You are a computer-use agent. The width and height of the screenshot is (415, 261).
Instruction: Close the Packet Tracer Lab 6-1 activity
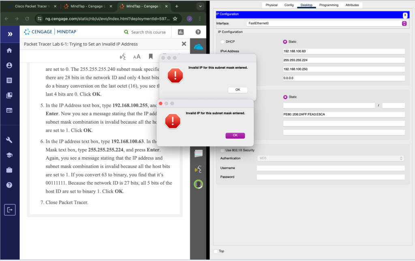pos(184,44)
